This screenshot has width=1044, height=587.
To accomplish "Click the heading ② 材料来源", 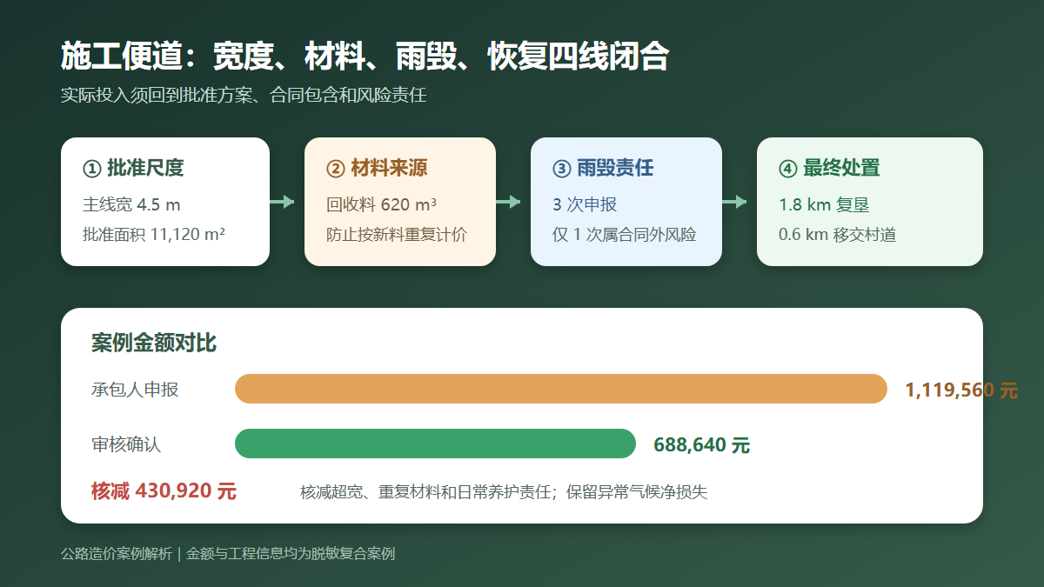I will [x=377, y=168].
